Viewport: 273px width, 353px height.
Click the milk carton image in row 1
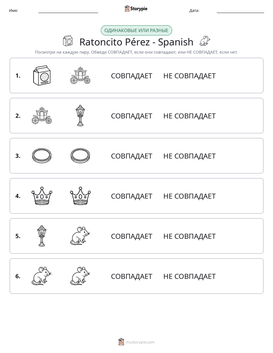pos(42,76)
